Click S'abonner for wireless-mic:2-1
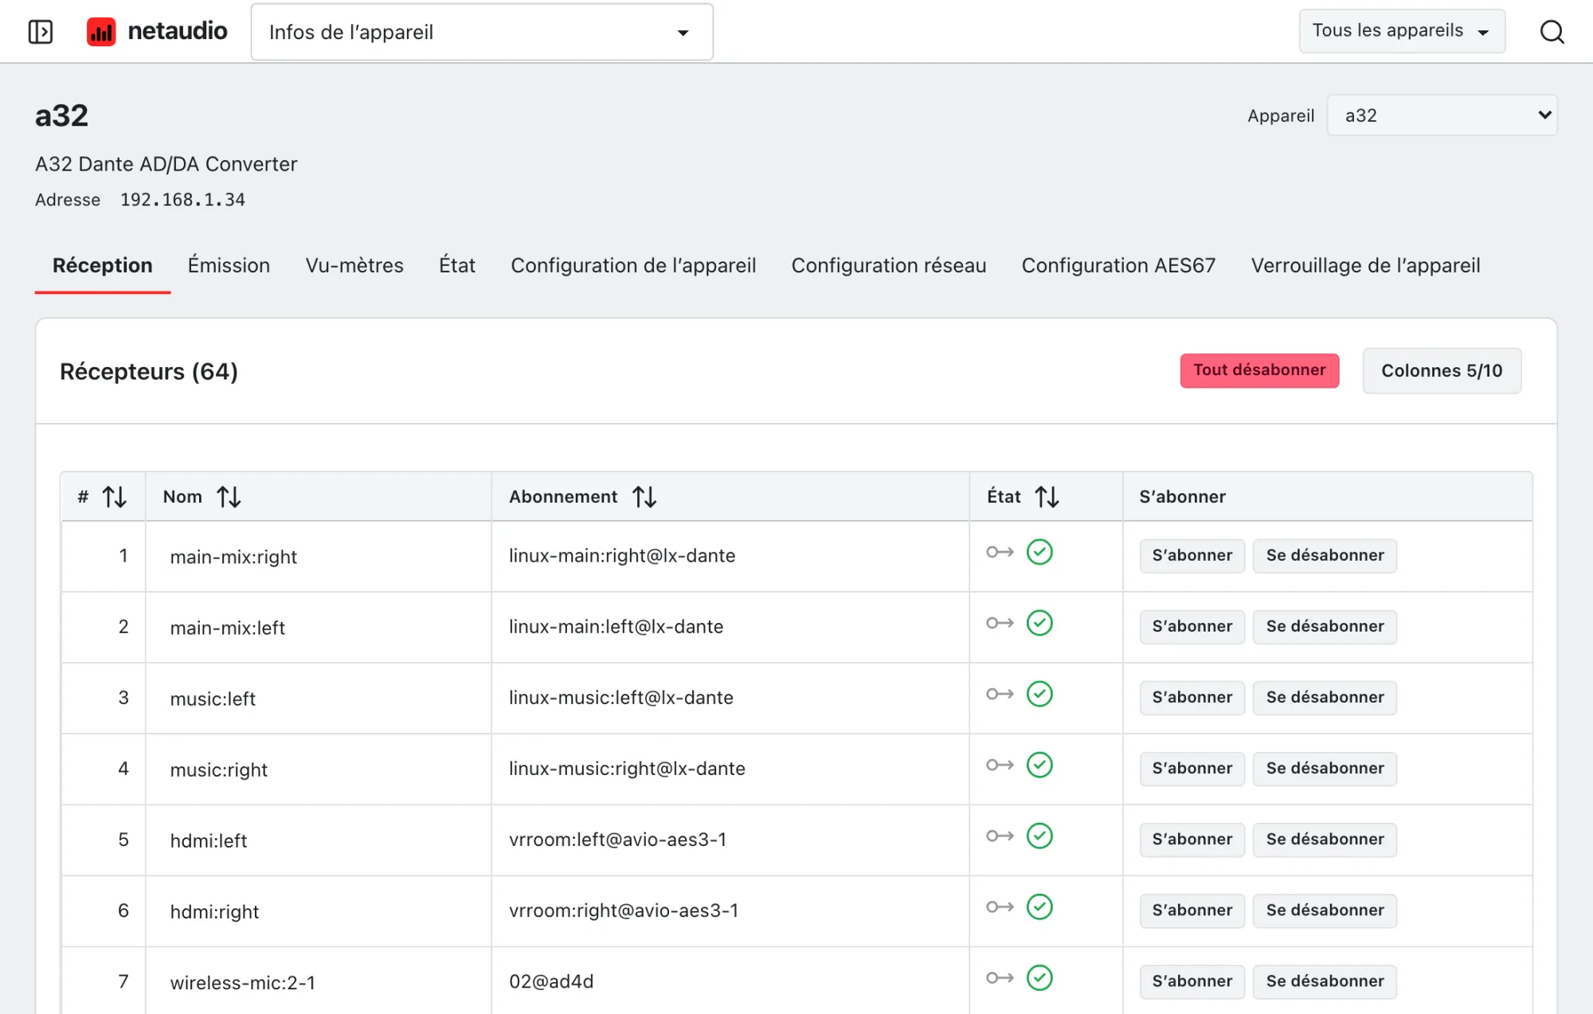 [x=1192, y=981]
